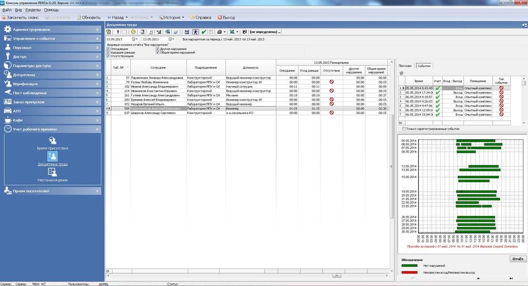Switch to the Проходы tab

pyautogui.click(x=405, y=66)
